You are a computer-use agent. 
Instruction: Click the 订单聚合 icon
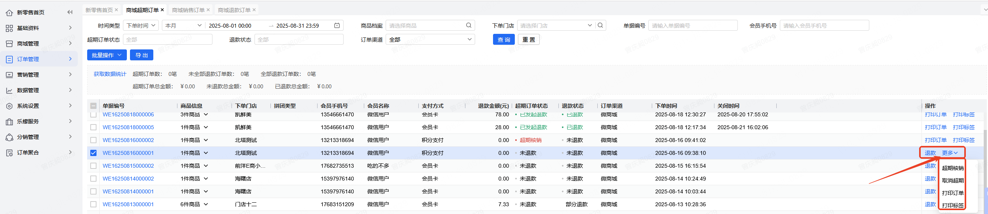click(9, 153)
